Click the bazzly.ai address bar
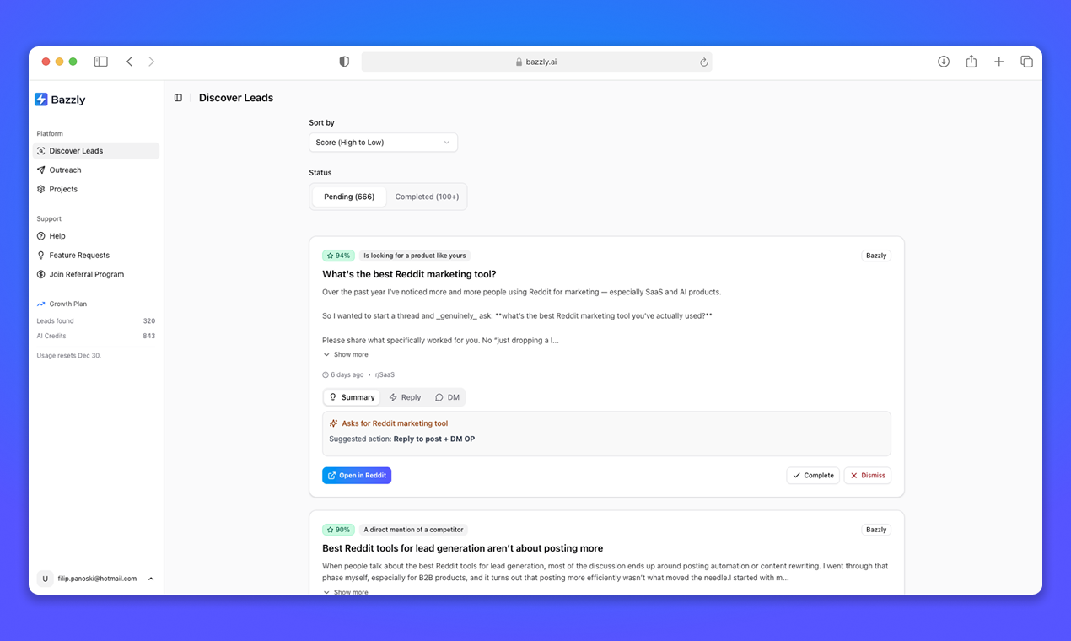The width and height of the screenshot is (1071, 641). click(x=536, y=62)
